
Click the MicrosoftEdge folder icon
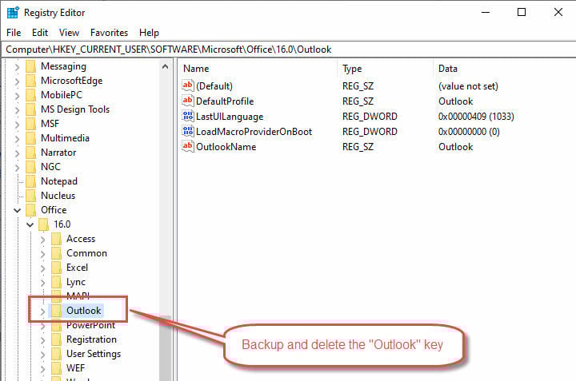(31, 81)
